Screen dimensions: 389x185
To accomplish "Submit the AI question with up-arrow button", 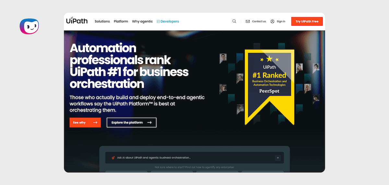I will pos(277,158).
